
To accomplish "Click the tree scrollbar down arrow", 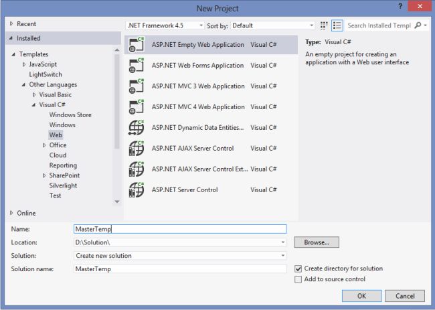I will [x=117, y=202].
